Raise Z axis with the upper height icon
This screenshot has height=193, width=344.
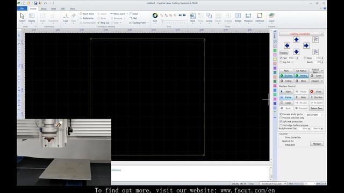[x=316, y=40]
